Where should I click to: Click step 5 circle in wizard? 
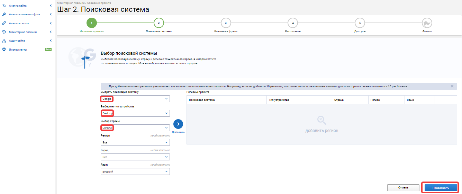pos(360,23)
